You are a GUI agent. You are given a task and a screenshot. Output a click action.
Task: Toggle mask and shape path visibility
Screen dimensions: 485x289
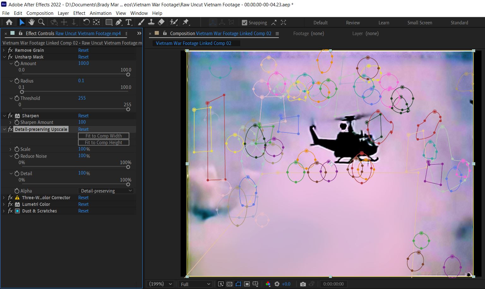238,284
